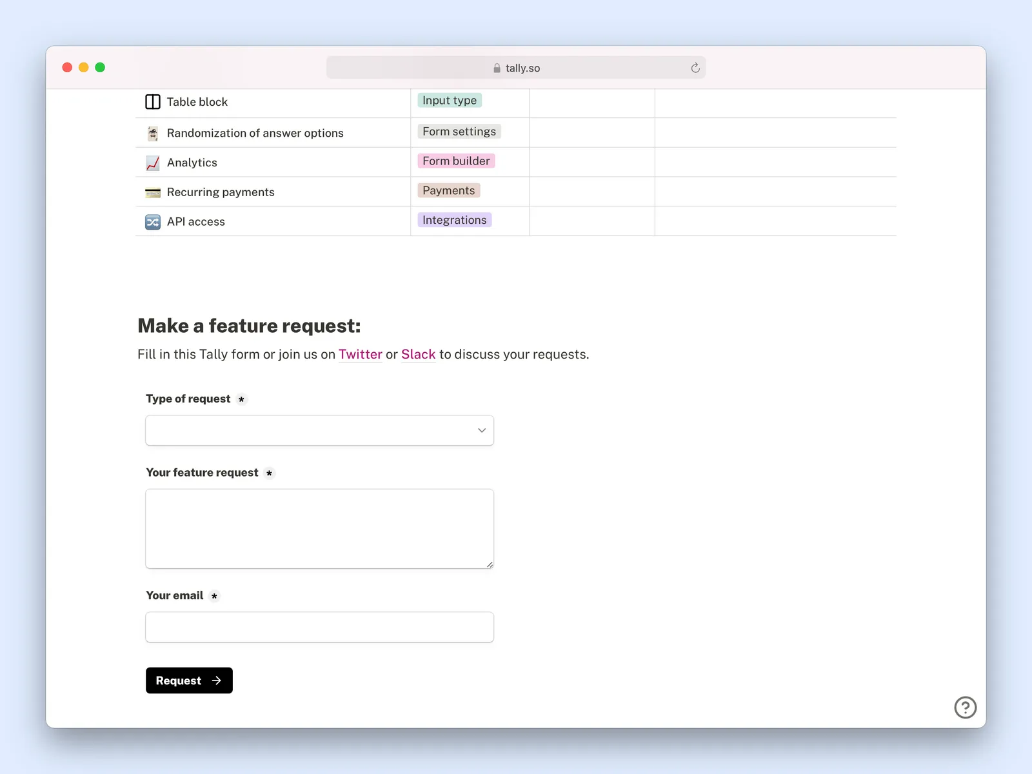Click the Table block icon
Screen dimensions: 1032x774
pos(153,102)
